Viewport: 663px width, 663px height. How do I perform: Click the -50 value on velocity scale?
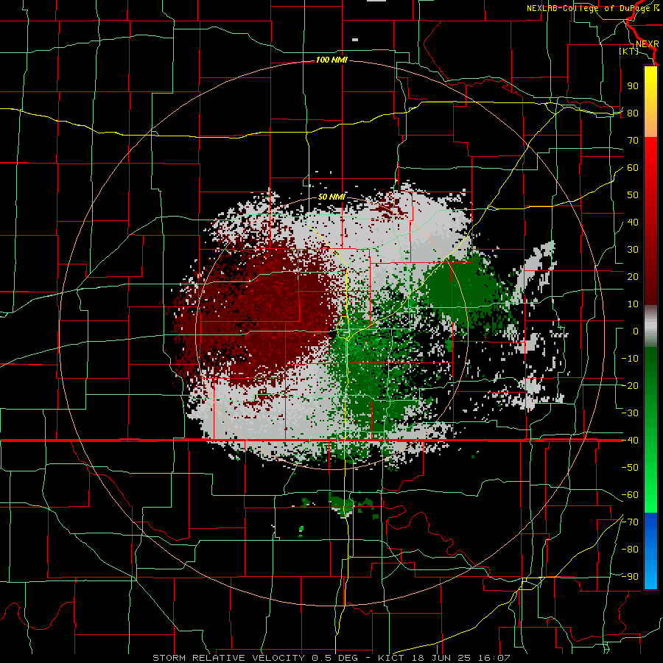[x=630, y=468]
